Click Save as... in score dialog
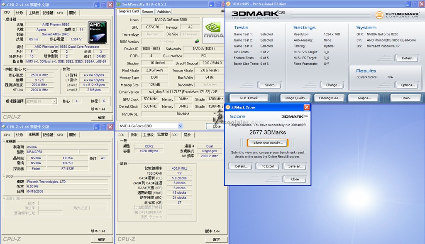Viewport: 425px width, 244px height. coord(295,166)
